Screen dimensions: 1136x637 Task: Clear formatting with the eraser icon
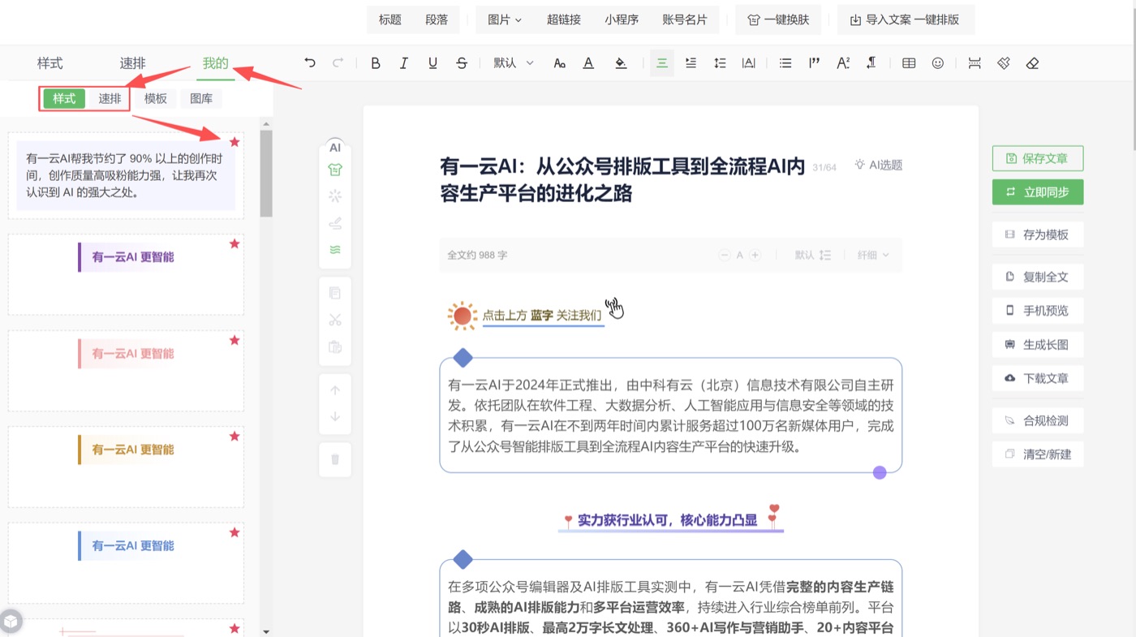(x=1032, y=63)
